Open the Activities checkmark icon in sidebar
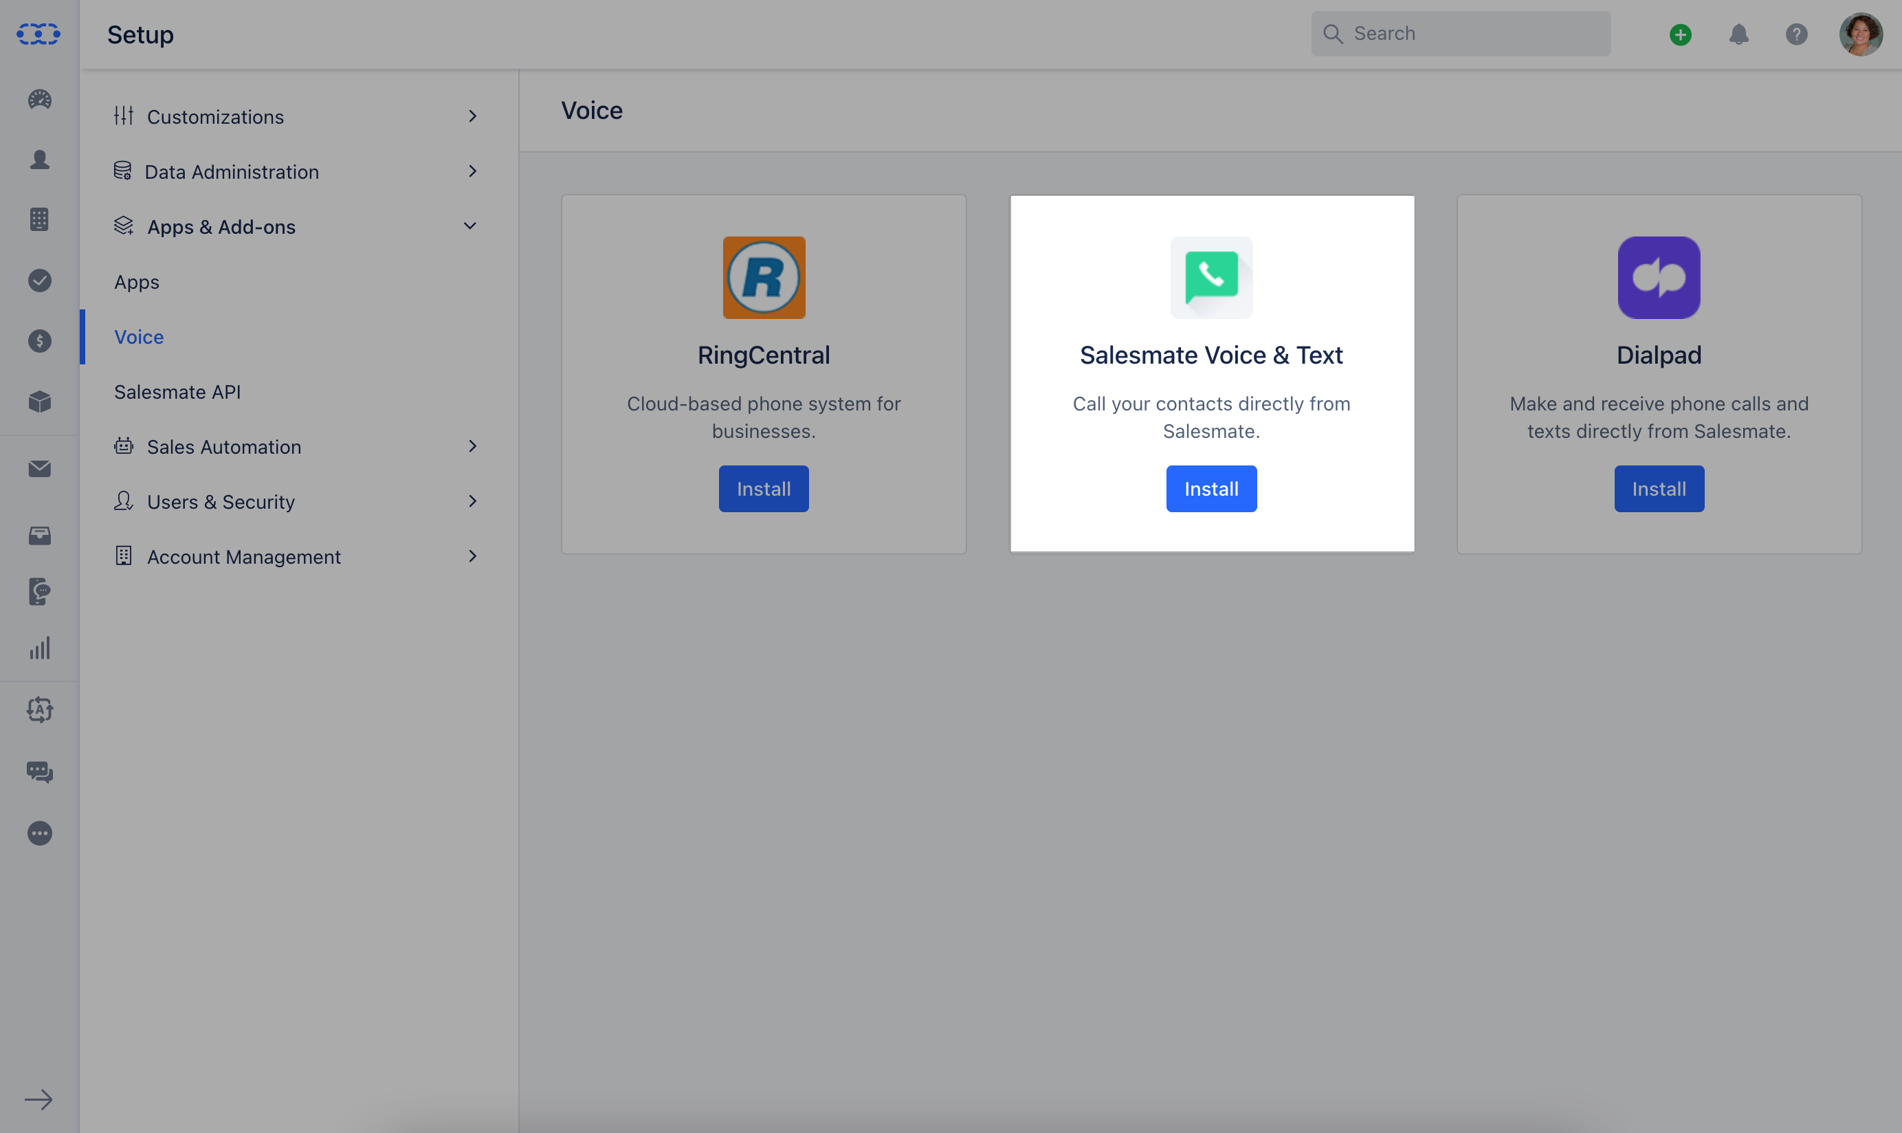Image resolution: width=1902 pixels, height=1133 pixels. point(40,280)
